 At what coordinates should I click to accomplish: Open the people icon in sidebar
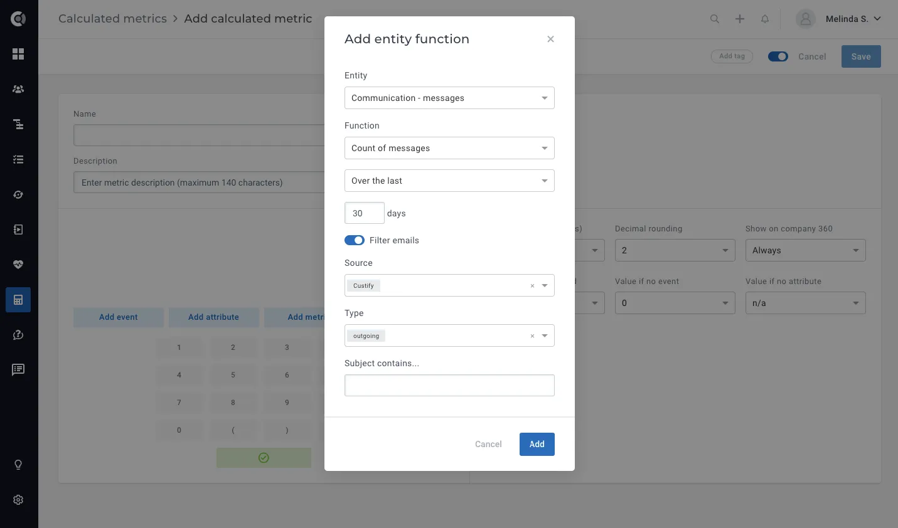18,89
